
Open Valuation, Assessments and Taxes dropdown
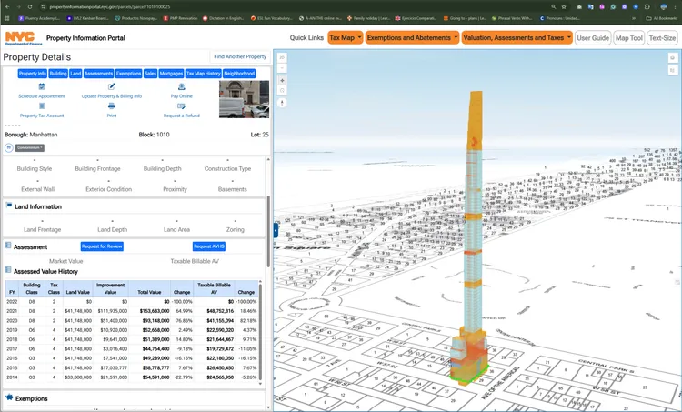click(x=517, y=37)
